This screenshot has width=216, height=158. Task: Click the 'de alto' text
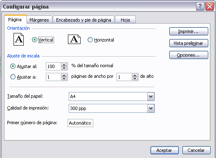(x=147, y=76)
